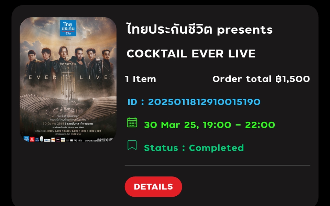Click the blue Thai Life Insurance logo on poster
The height and width of the screenshot is (206, 330).
pyautogui.click(x=68, y=28)
